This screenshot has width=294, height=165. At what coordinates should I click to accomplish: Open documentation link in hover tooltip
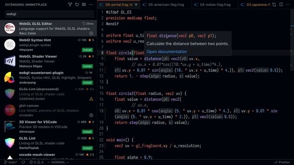tap(167, 52)
